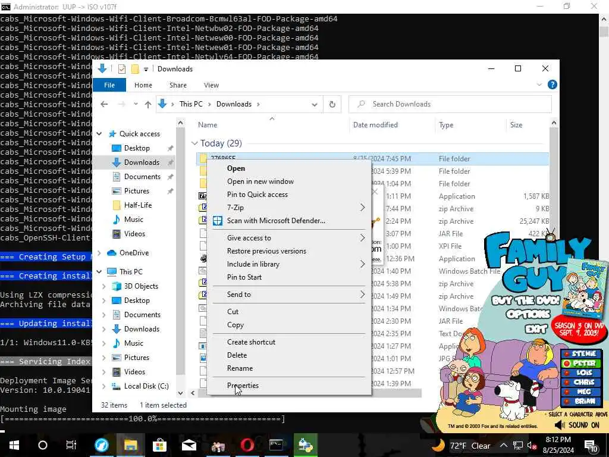609x457 pixels.
Task: Select STEWIE character option
Action: tap(580, 353)
